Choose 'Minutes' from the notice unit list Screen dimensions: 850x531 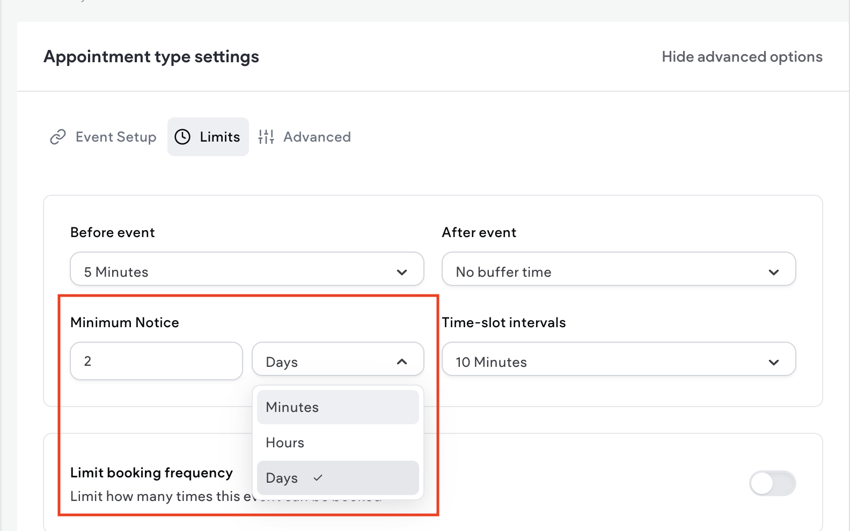(x=292, y=407)
